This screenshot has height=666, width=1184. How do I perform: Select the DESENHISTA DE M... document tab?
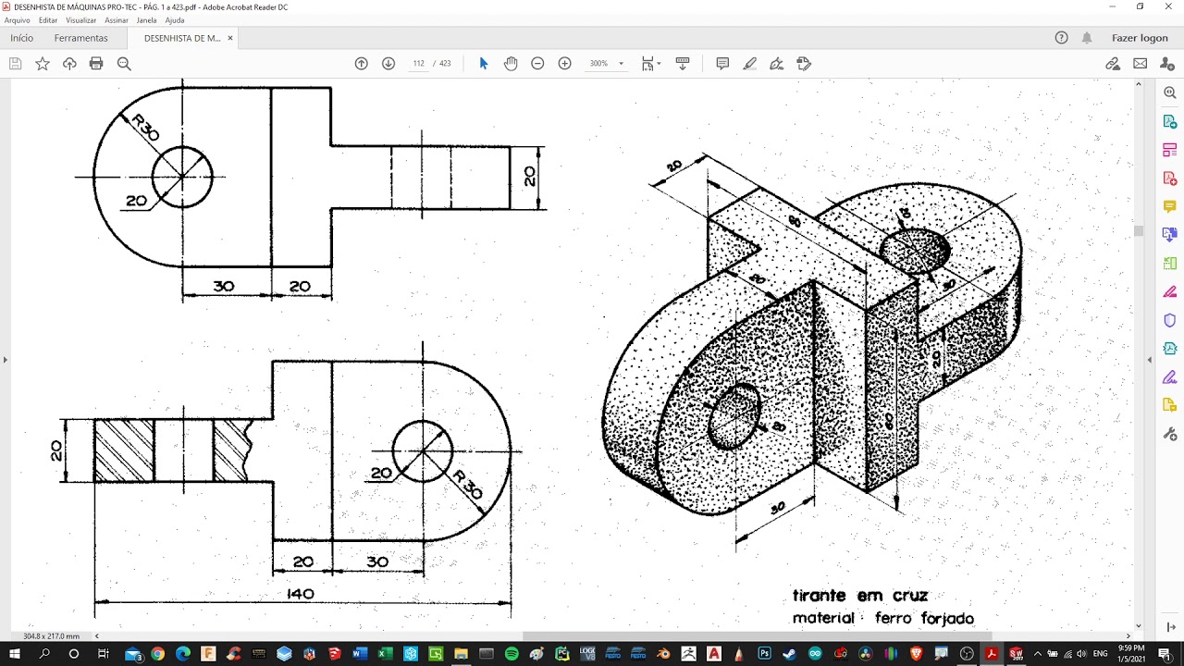pos(182,38)
